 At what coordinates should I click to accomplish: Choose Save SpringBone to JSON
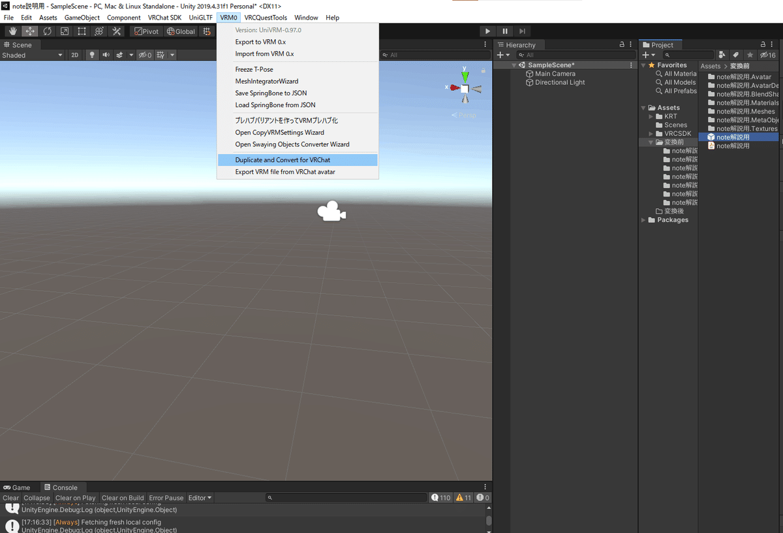point(297,93)
